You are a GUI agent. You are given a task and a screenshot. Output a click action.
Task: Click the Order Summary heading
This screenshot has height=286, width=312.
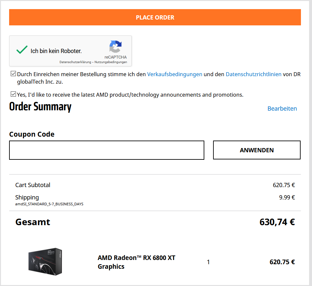point(40,107)
